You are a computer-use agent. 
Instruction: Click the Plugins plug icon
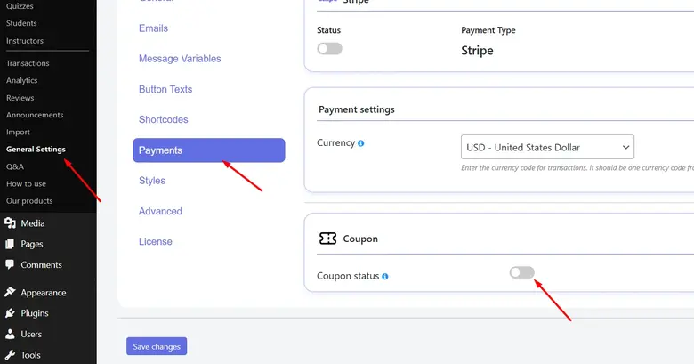[10, 313]
